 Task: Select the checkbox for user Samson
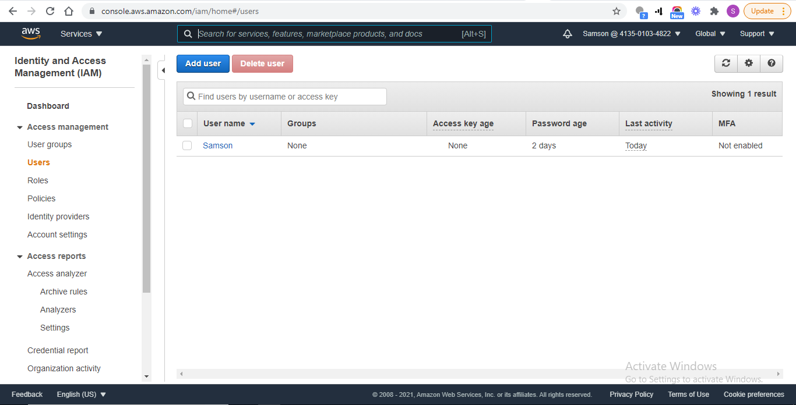[187, 145]
